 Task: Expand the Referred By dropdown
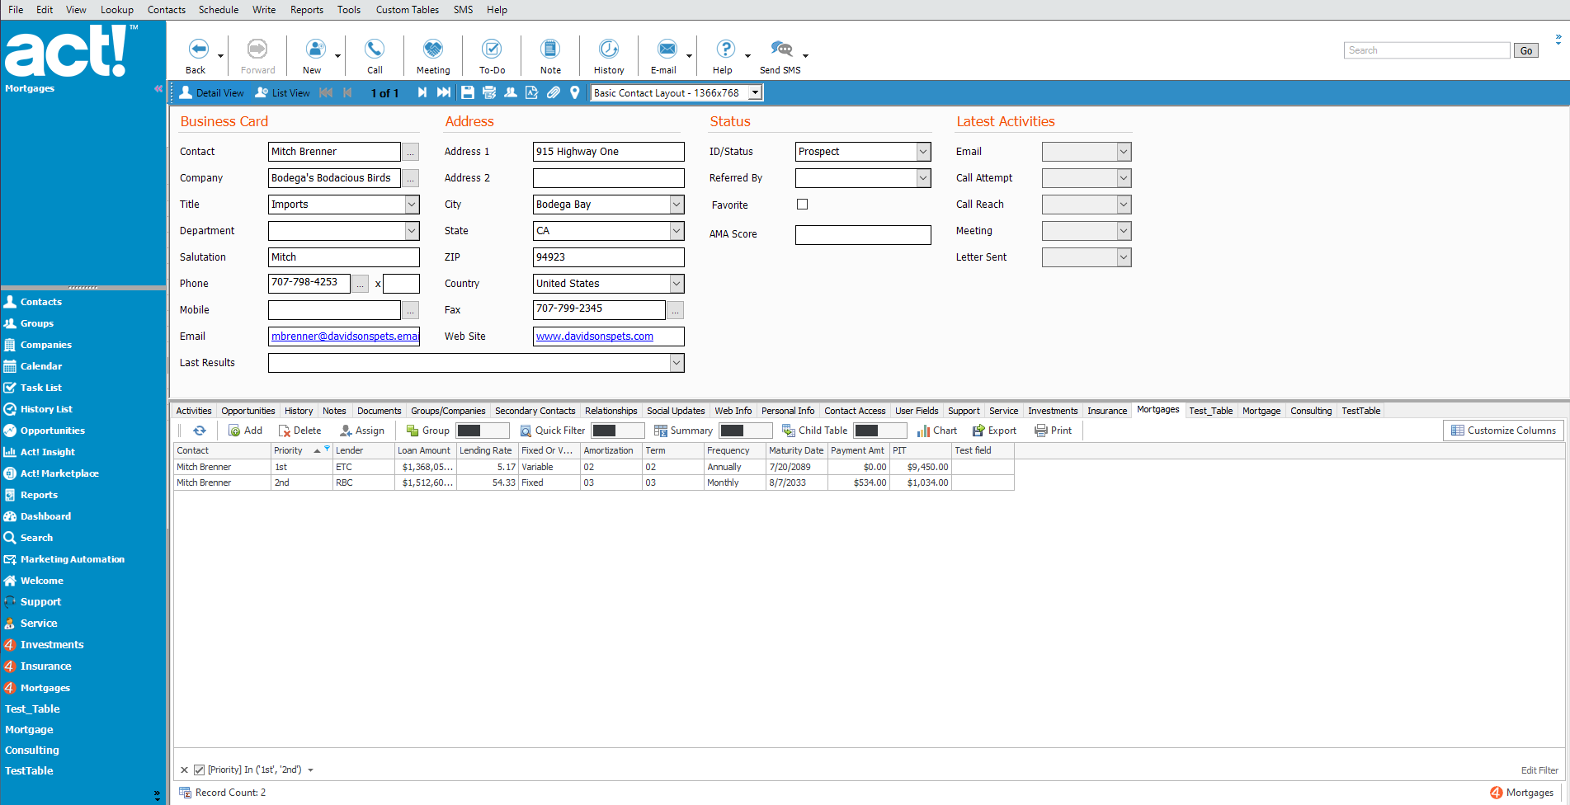(923, 178)
